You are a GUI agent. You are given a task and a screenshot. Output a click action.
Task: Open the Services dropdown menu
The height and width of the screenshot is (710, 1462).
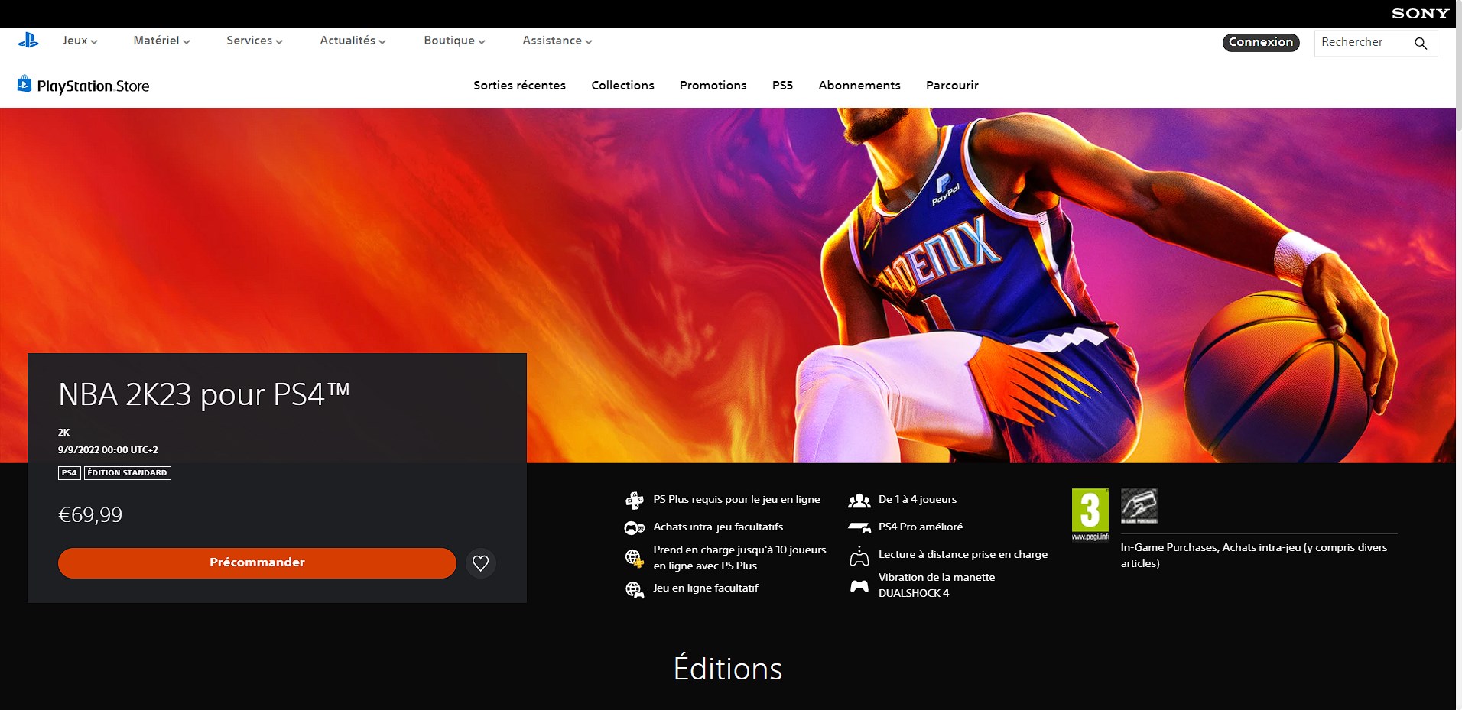254,41
